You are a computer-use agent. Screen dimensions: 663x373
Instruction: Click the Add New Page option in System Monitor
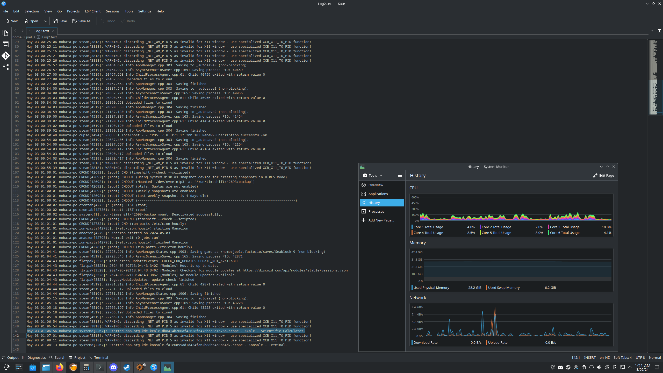pos(381,220)
